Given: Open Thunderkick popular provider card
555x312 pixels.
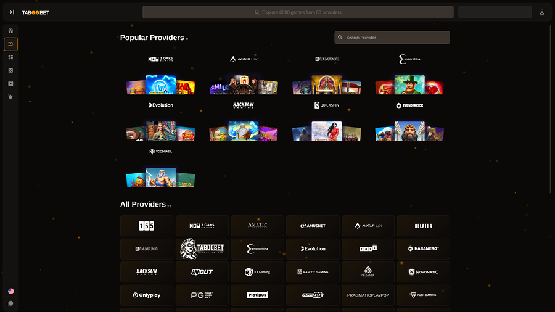Looking at the screenshot, I should pyautogui.click(x=409, y=121).
